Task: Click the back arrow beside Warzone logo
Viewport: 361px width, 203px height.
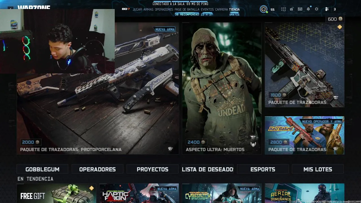Action: [11, 8]
